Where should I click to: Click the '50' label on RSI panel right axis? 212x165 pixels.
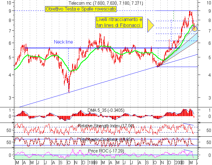click(209, 130)
